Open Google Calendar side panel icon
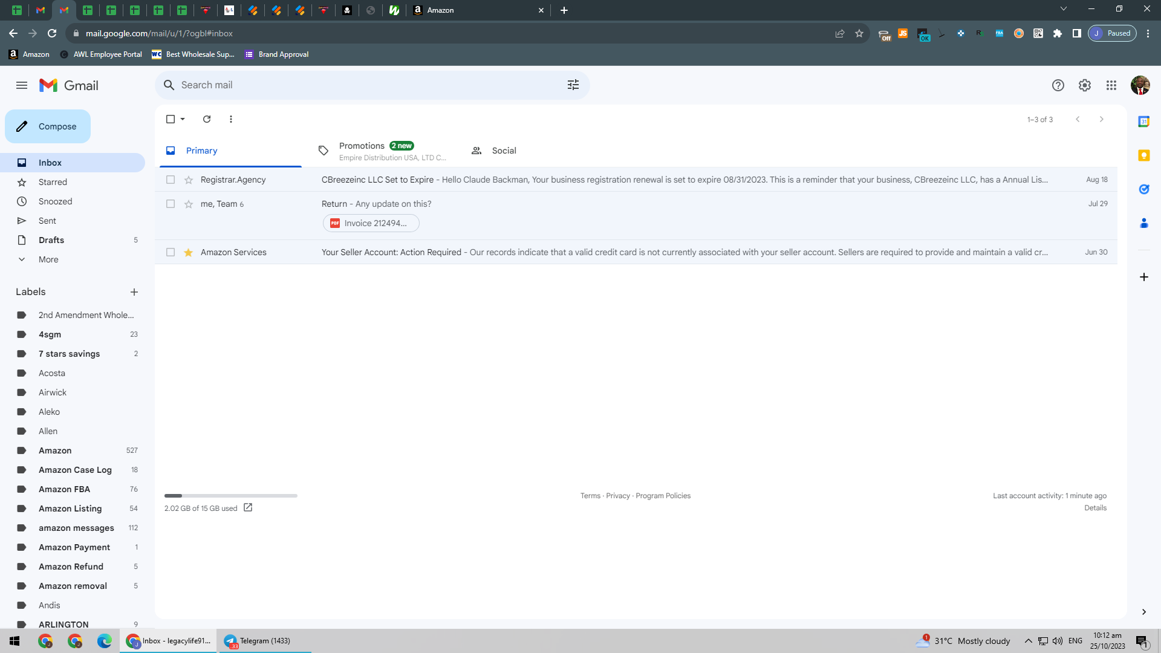1161x653 pixels. pos(1144,122)
